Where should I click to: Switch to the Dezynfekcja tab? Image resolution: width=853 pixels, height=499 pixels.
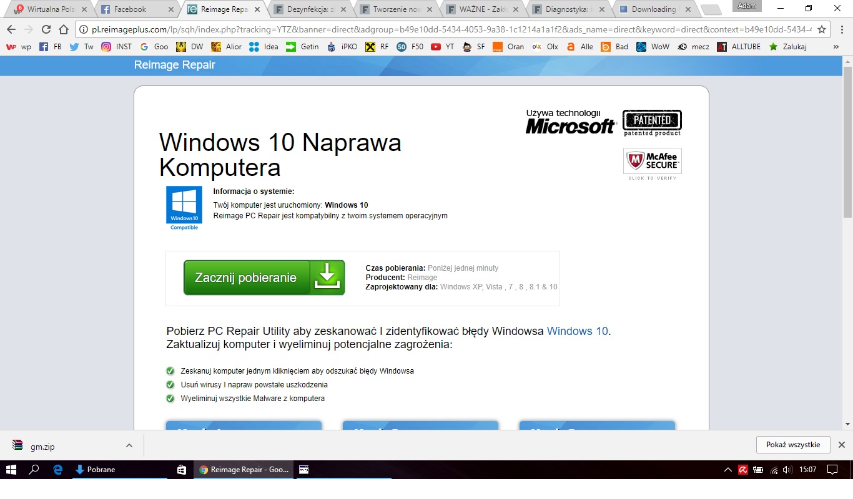tap(311, 9)
